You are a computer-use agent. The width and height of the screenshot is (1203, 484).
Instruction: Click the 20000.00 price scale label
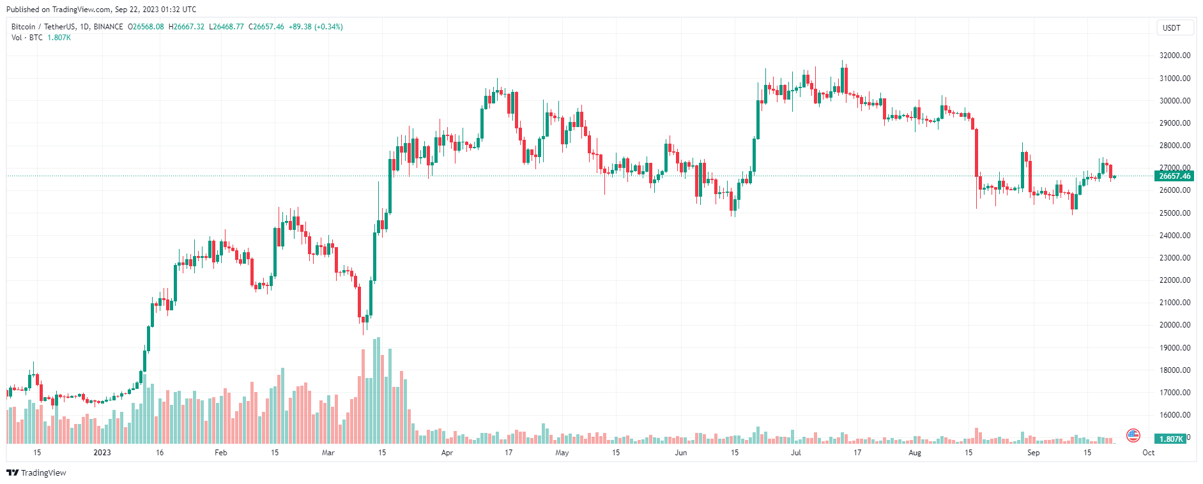pos(1175,325)
